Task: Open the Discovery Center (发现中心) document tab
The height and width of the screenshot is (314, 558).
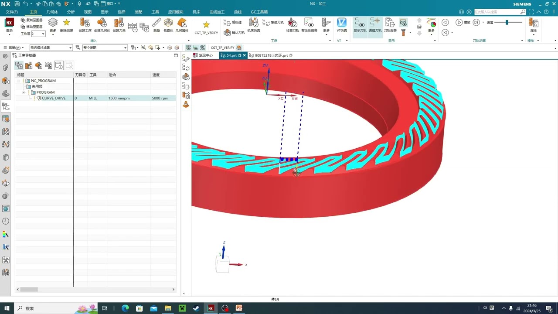Action: [x=203, y=55]
